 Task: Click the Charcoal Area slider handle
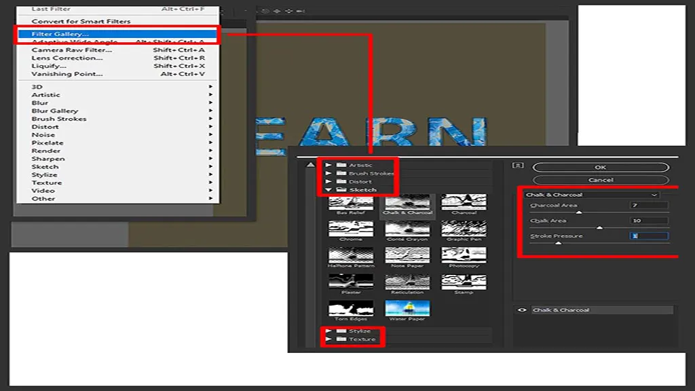pos(579,212)
